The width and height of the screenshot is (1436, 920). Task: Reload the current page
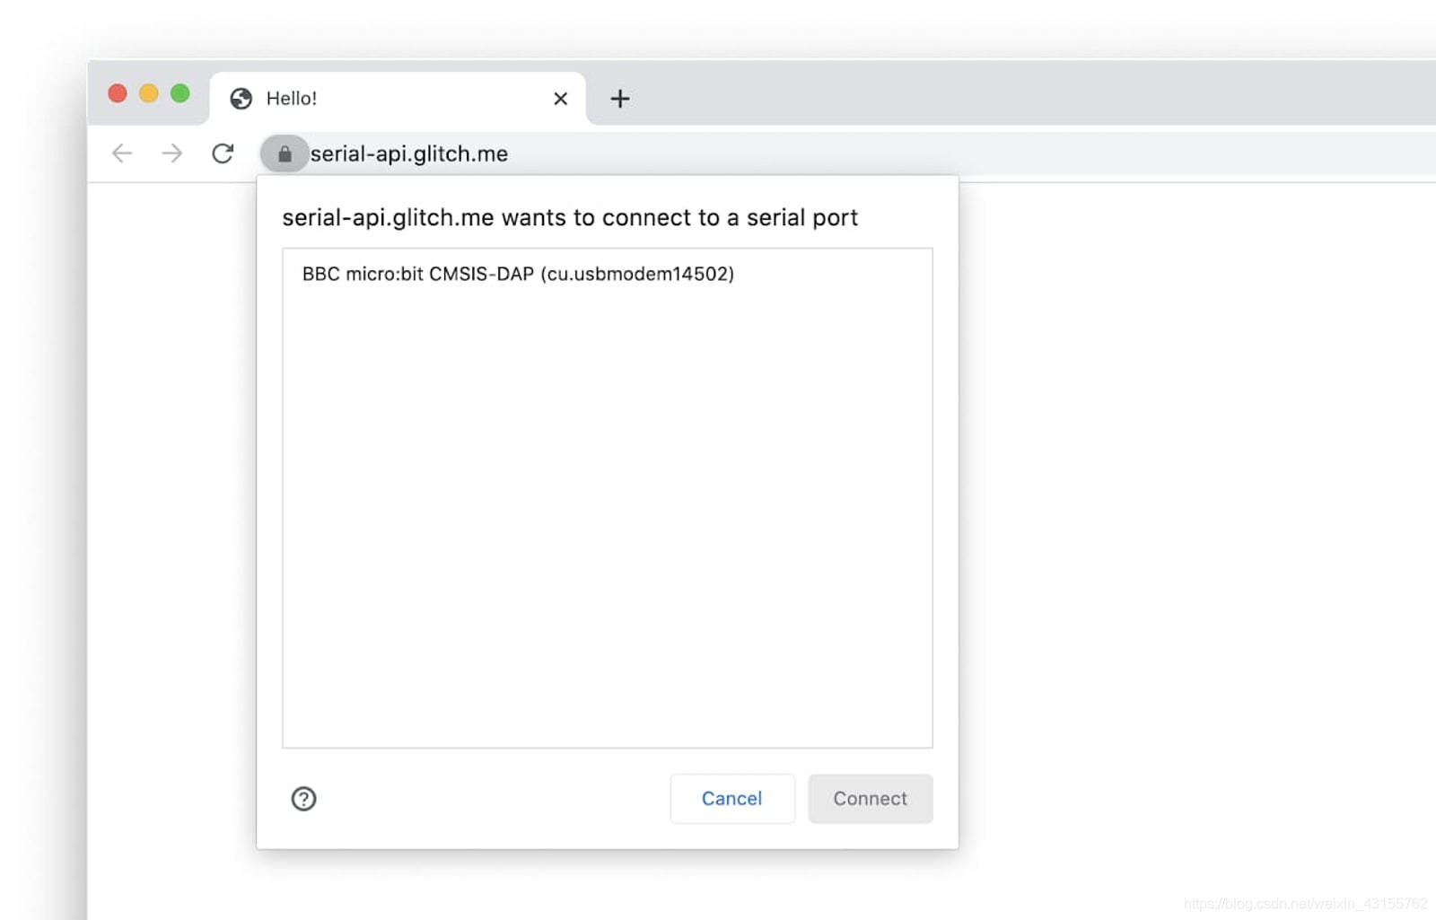223,153
